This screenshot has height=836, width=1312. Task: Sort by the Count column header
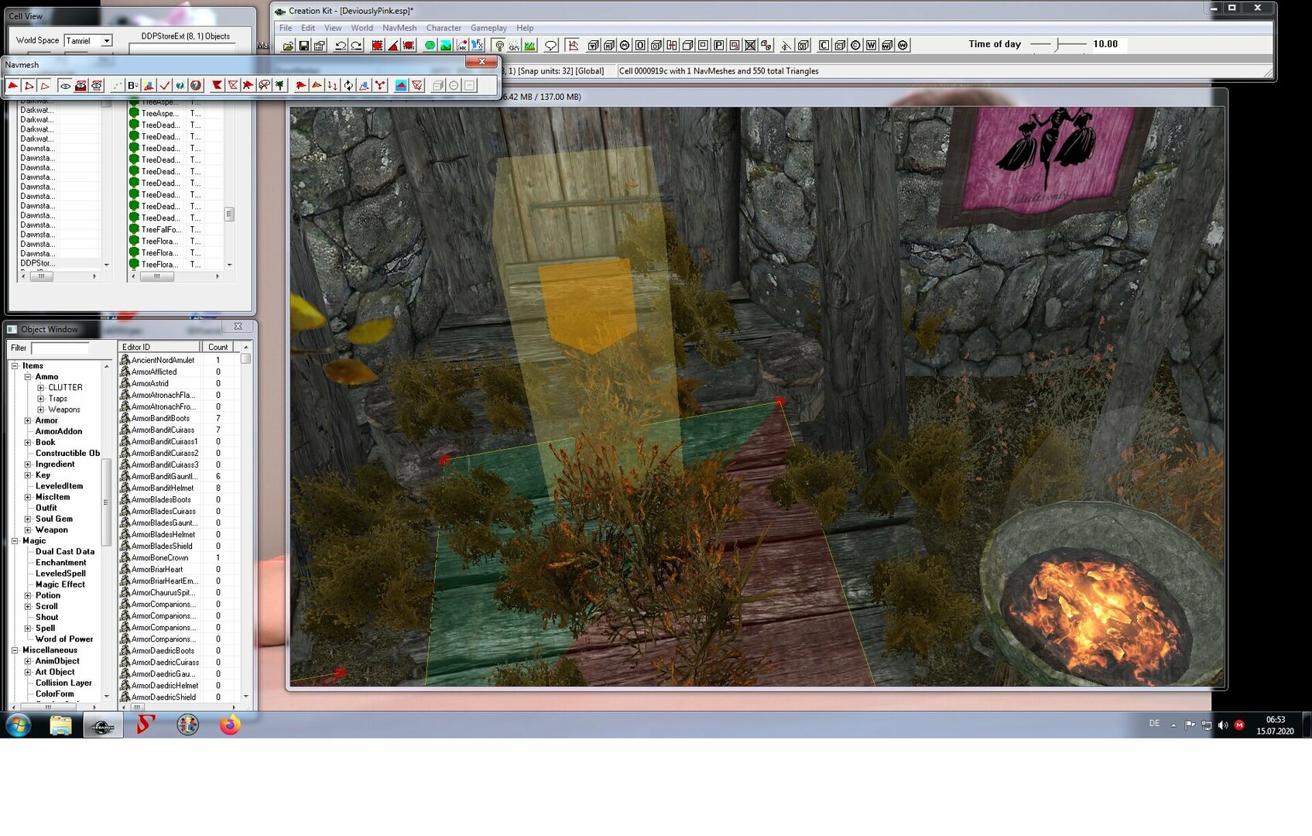pyautogui.click(x=218, y=347)
